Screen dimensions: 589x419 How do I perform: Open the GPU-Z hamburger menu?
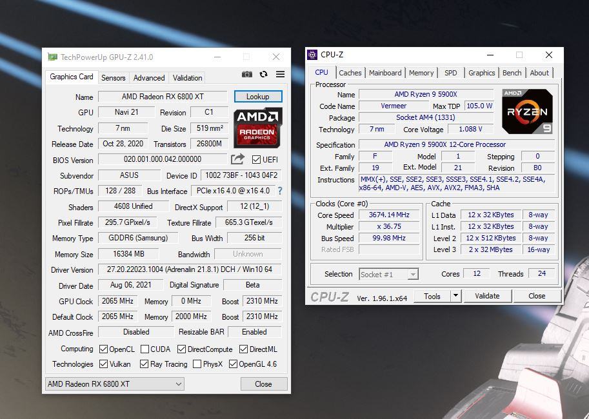pos(280,74)
